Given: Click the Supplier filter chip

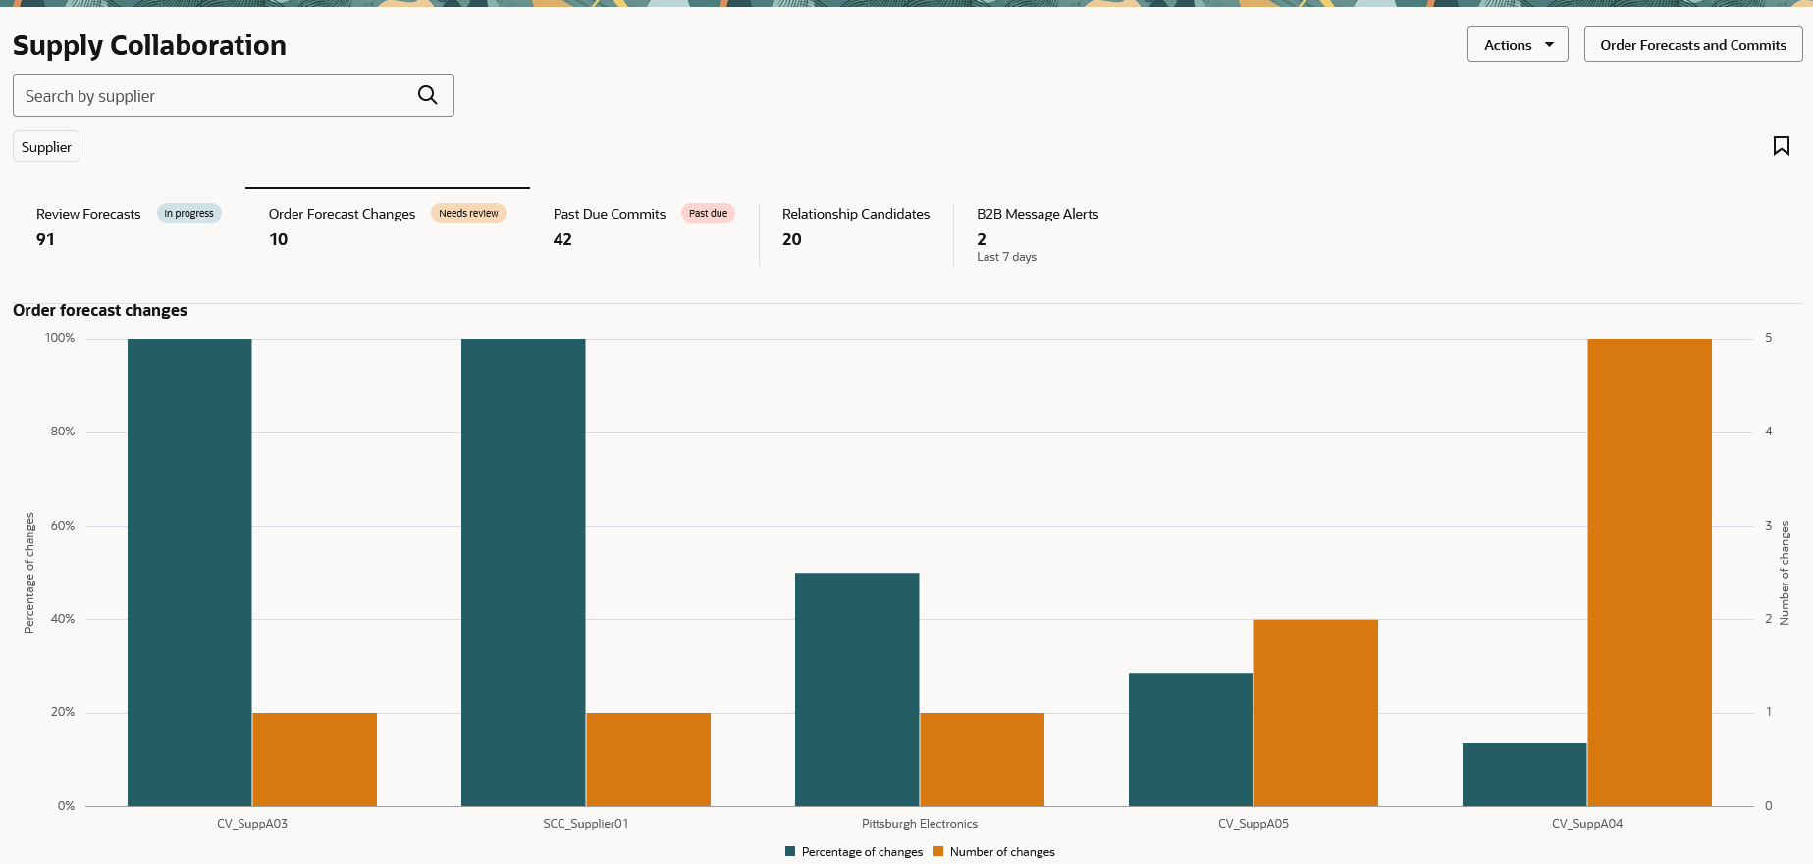Looking at the screenshot, I should tap(46, 147).
